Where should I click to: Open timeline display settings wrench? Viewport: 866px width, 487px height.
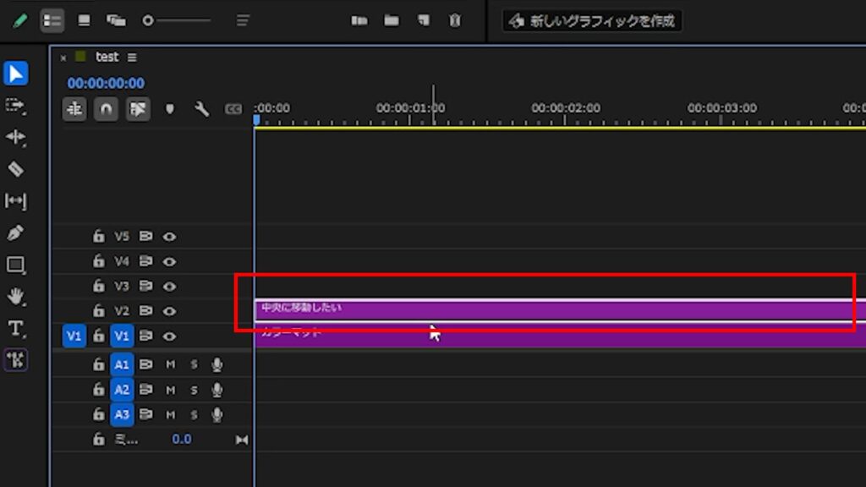coord(201,109)
